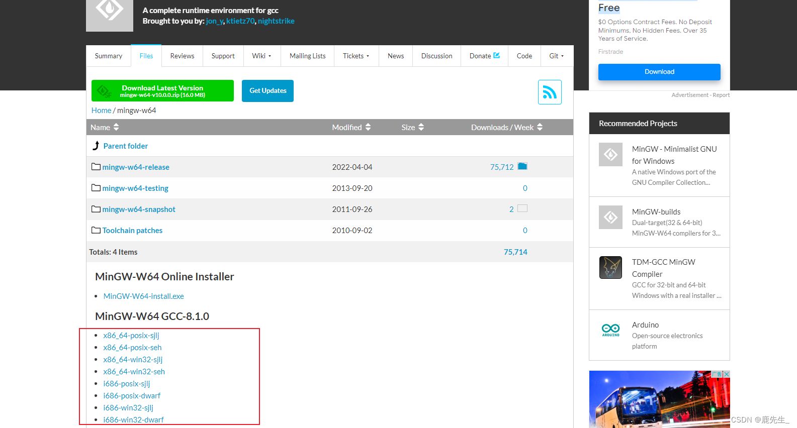Image resolution: width=797 pixels, height=428 pixels.
Task: Click the green Download Latest Version button
Action: click(x=162, y=91)
